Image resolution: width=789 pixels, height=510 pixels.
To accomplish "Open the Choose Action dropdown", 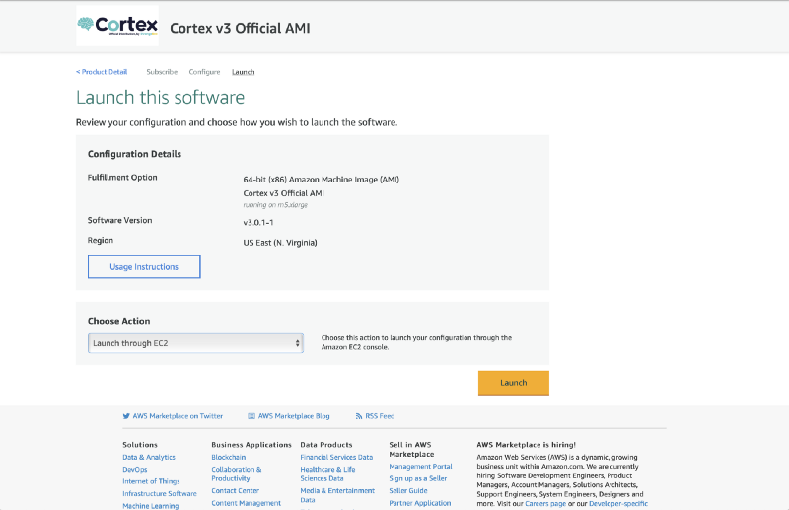I will [x=195, y=343].
